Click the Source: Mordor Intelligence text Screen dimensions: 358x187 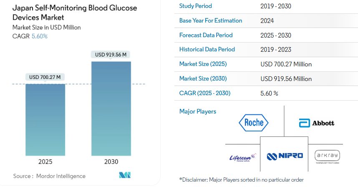[49, 176]
